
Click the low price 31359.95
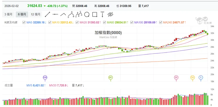125,6
